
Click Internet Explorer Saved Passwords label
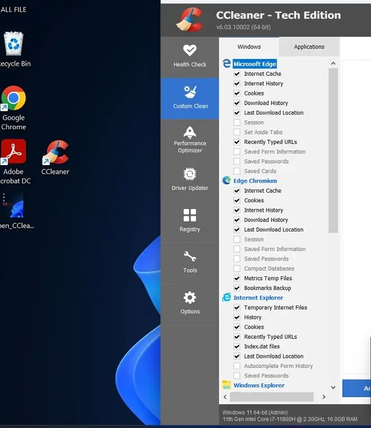pyautogui.click(x=266, y=376)
